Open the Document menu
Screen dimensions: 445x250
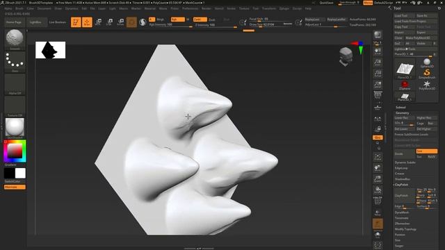point(44,8)
